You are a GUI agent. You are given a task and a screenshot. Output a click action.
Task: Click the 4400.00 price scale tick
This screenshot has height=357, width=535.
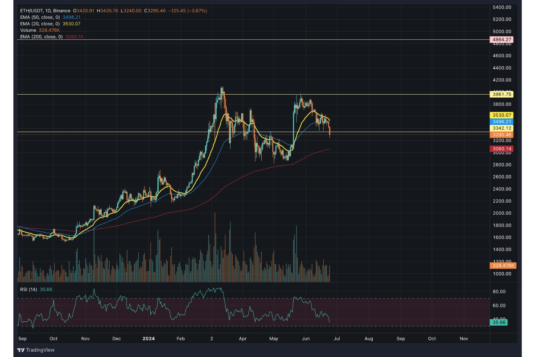(x=502, y=68)
